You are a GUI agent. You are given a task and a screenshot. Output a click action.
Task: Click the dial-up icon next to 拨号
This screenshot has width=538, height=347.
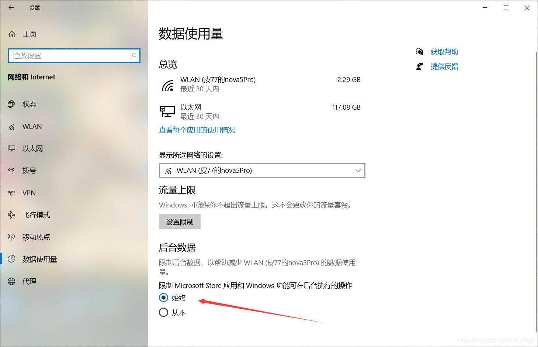(11, 171)
